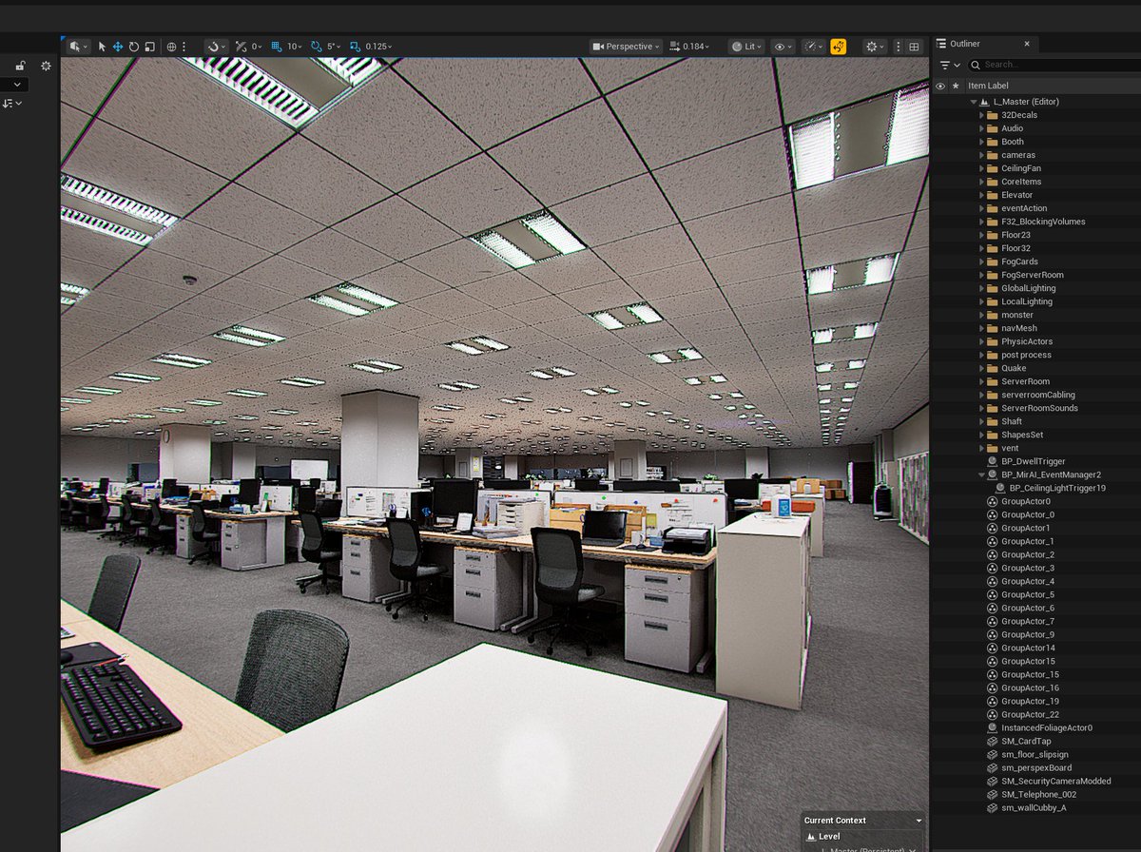Image resolution: width=1141 pixels, height=852 pixels.
Task: Expand the cameras folder
Action: 982,155
